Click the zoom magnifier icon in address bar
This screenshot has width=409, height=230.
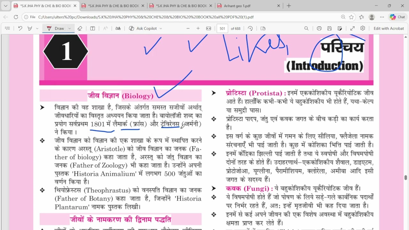tap(343, 17)
